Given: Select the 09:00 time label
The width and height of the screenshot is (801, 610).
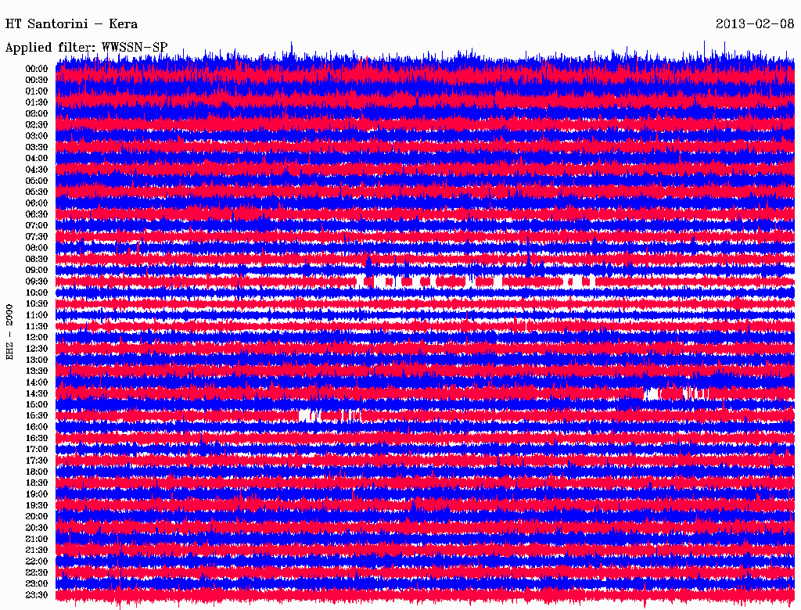Looking at the screenshot, I should point(37,271).
